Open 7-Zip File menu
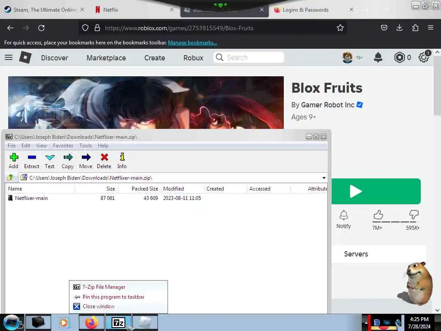Viewport: 441px width, 331px height. point(12,146)
